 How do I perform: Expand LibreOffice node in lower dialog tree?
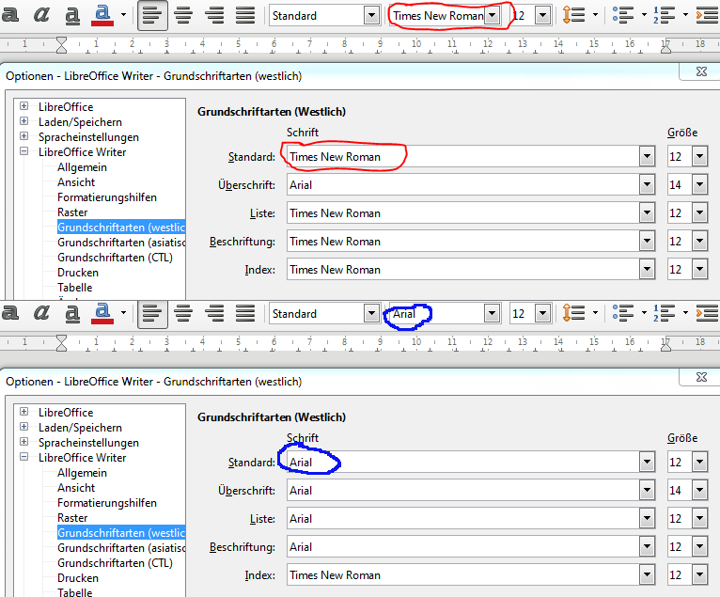click(23, 412)
